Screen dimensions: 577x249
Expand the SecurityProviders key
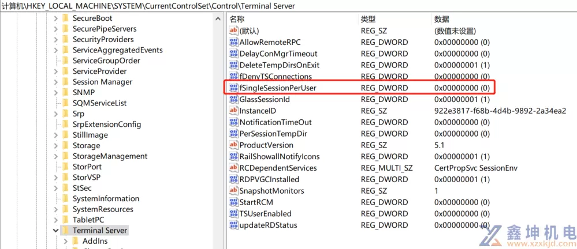pyautogui.click(x=55, y=40)
